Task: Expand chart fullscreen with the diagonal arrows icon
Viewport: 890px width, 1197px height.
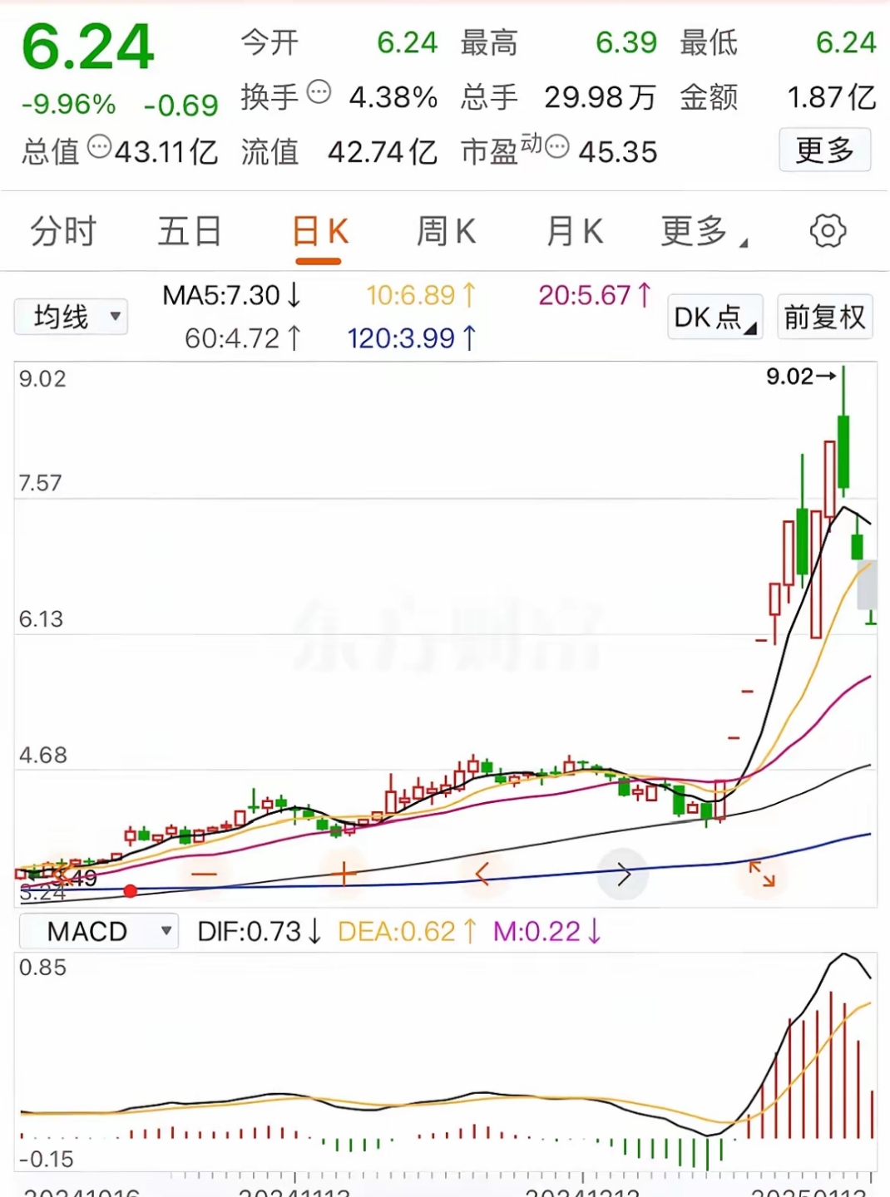Action: [762, 874]
